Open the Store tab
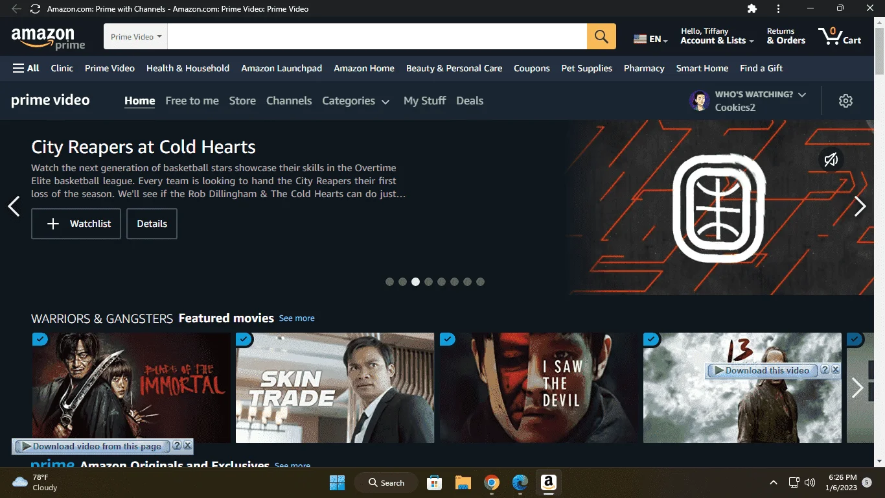This screenshot has width=885, height=498. click(x=242, y=101)
